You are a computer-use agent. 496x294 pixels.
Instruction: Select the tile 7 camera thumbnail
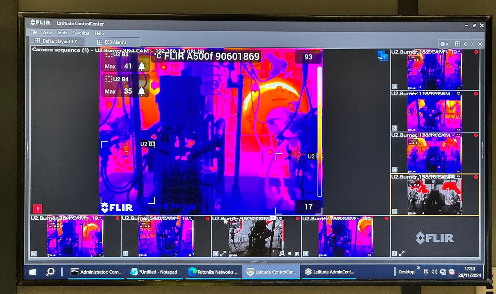click(166, 237)
